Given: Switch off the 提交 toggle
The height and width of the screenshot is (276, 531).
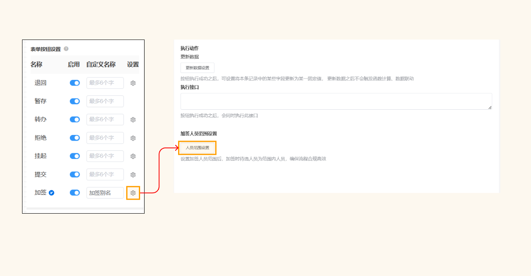Looking at the screenshot, I should [x=75, y=174].
